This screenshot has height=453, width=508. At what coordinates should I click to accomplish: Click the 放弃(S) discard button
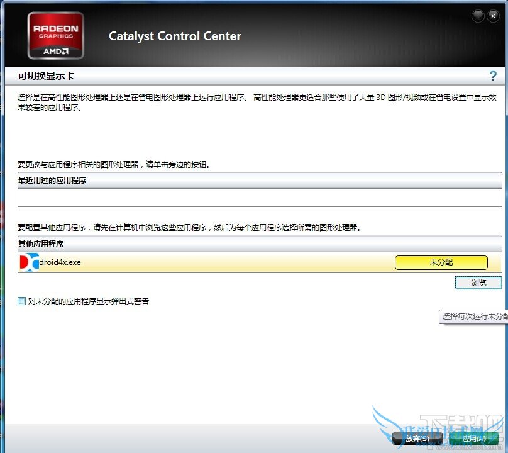click(x=417, y=439)
